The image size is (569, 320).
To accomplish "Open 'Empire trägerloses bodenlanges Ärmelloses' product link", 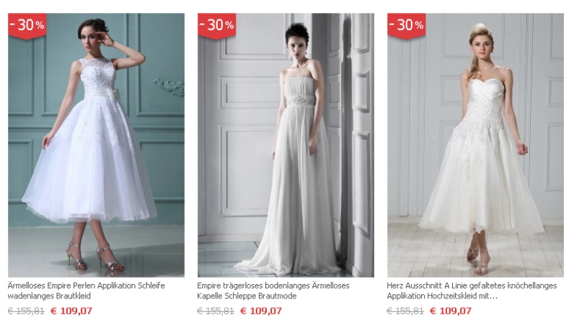I will click(x=273, y=285).
